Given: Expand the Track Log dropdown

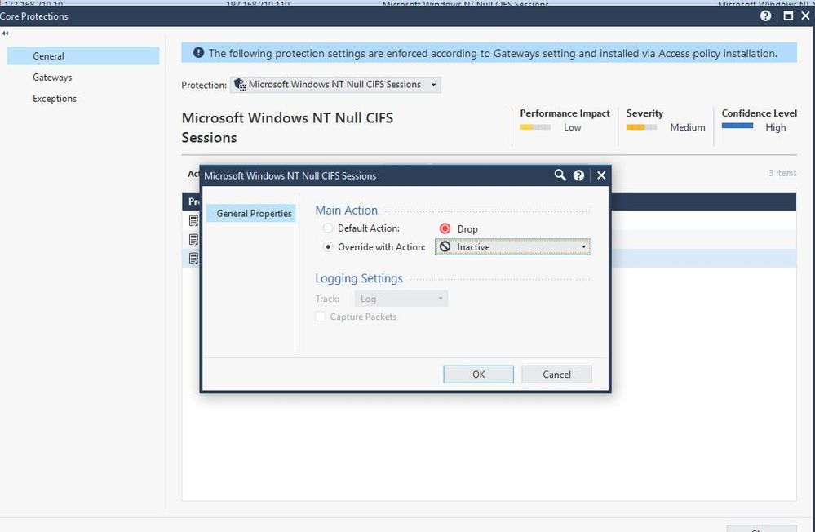Looking at the screenshot, I should 401,299.
